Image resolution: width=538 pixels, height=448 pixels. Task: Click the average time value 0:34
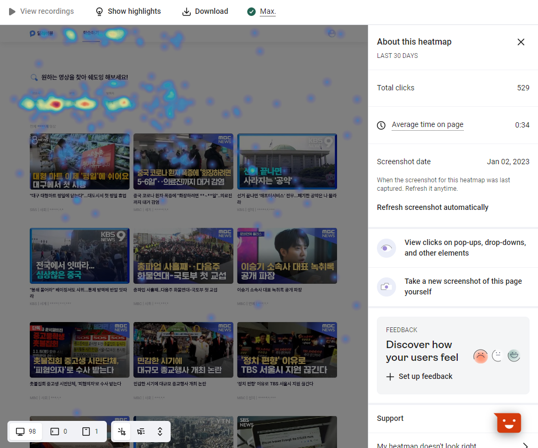(522, 125)
